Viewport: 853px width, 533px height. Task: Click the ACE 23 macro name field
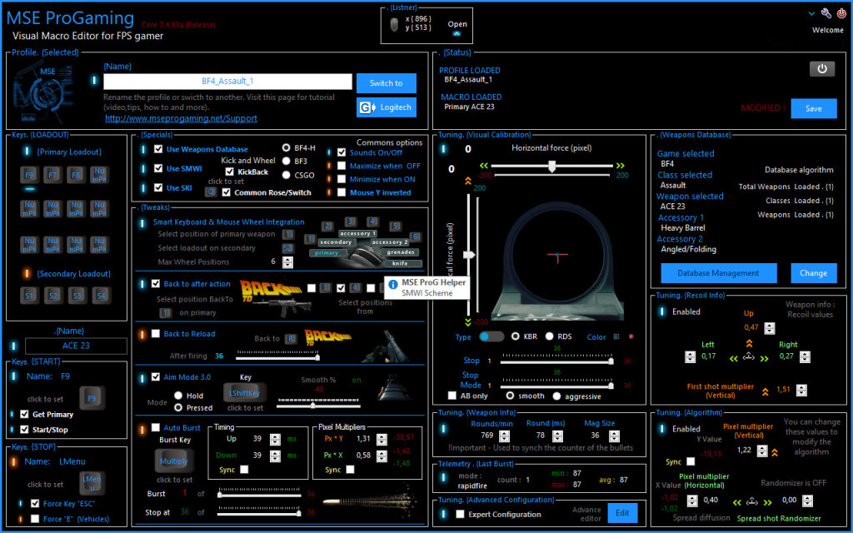pos(76,346)
